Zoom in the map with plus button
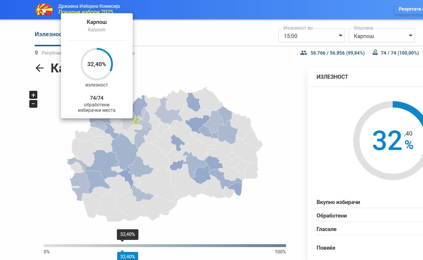 [33, 95]
